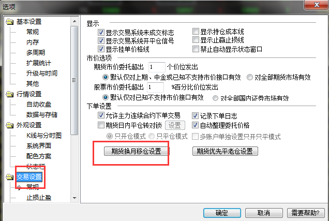Viewport: 329px width, 221px height.
Task: Enable 显示持仓成本线 checkbox
Action: (x=196, y=32)
